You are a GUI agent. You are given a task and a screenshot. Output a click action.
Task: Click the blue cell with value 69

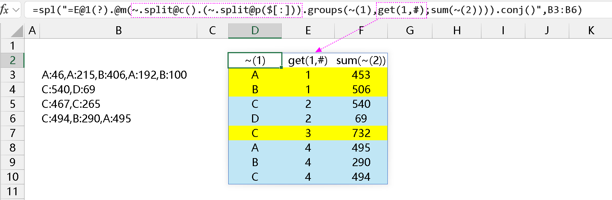pos(361,118)
